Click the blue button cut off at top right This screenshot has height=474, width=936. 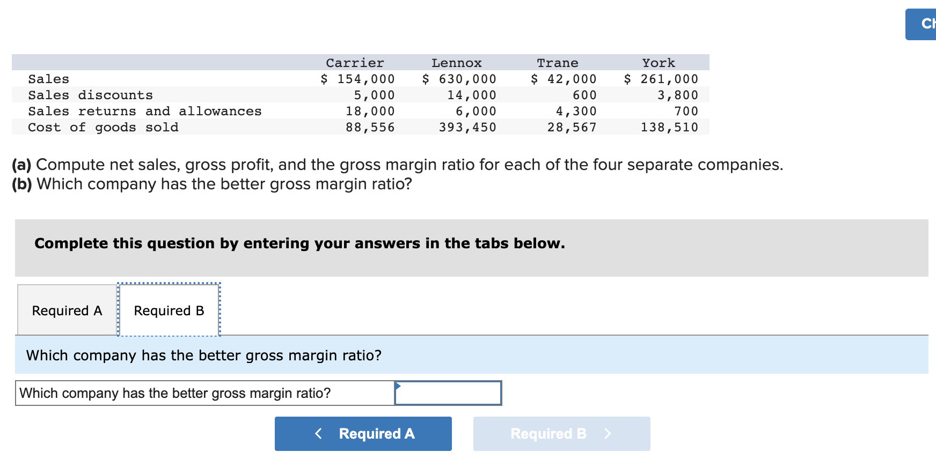[x=921, y=24]
